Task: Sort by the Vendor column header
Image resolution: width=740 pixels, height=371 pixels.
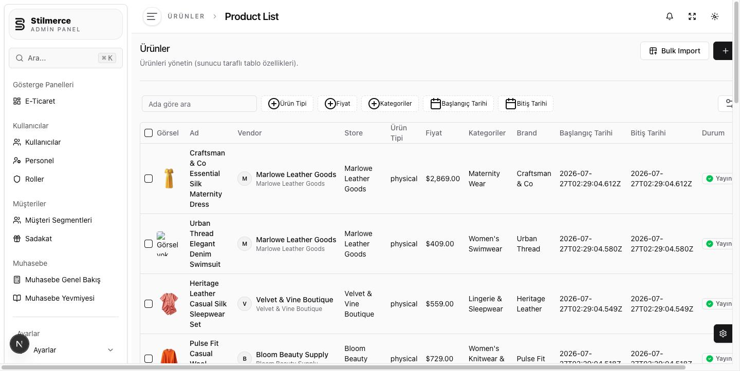Action: point(250,133)
